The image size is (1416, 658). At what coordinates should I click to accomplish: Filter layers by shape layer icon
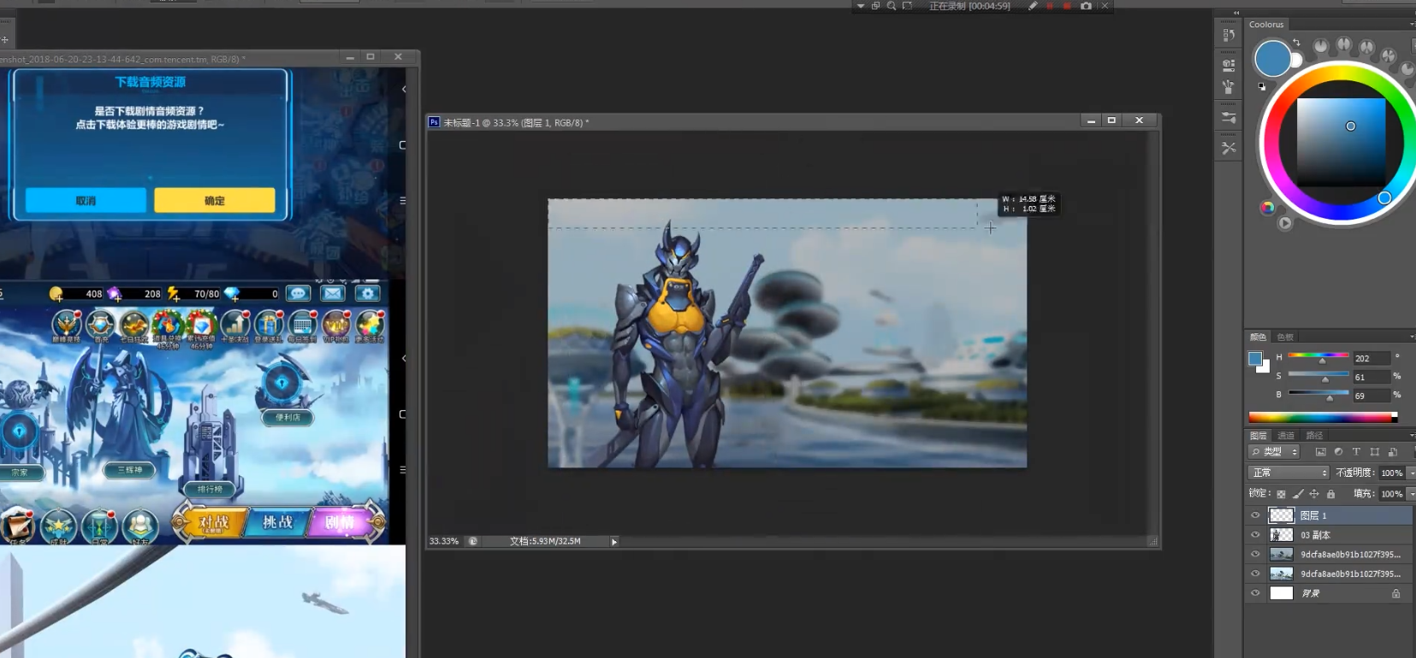click(x=1374, y=452)
